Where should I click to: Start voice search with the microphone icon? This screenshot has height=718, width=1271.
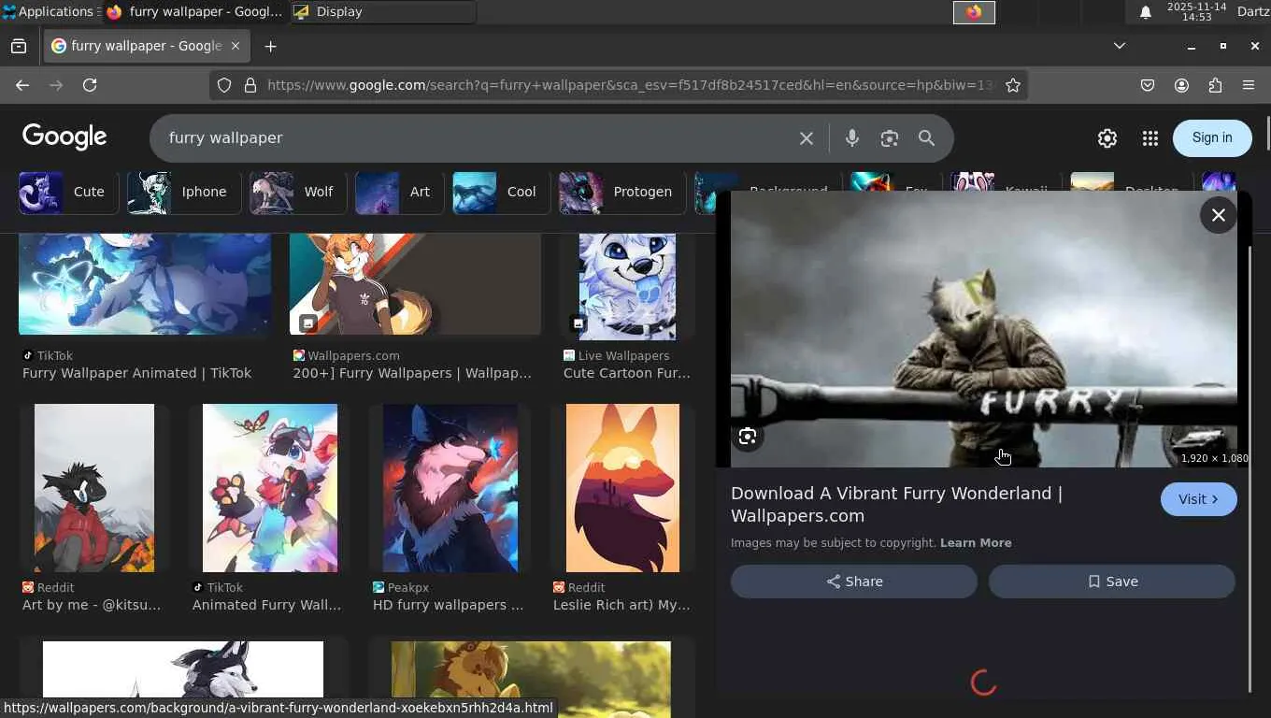852,138
